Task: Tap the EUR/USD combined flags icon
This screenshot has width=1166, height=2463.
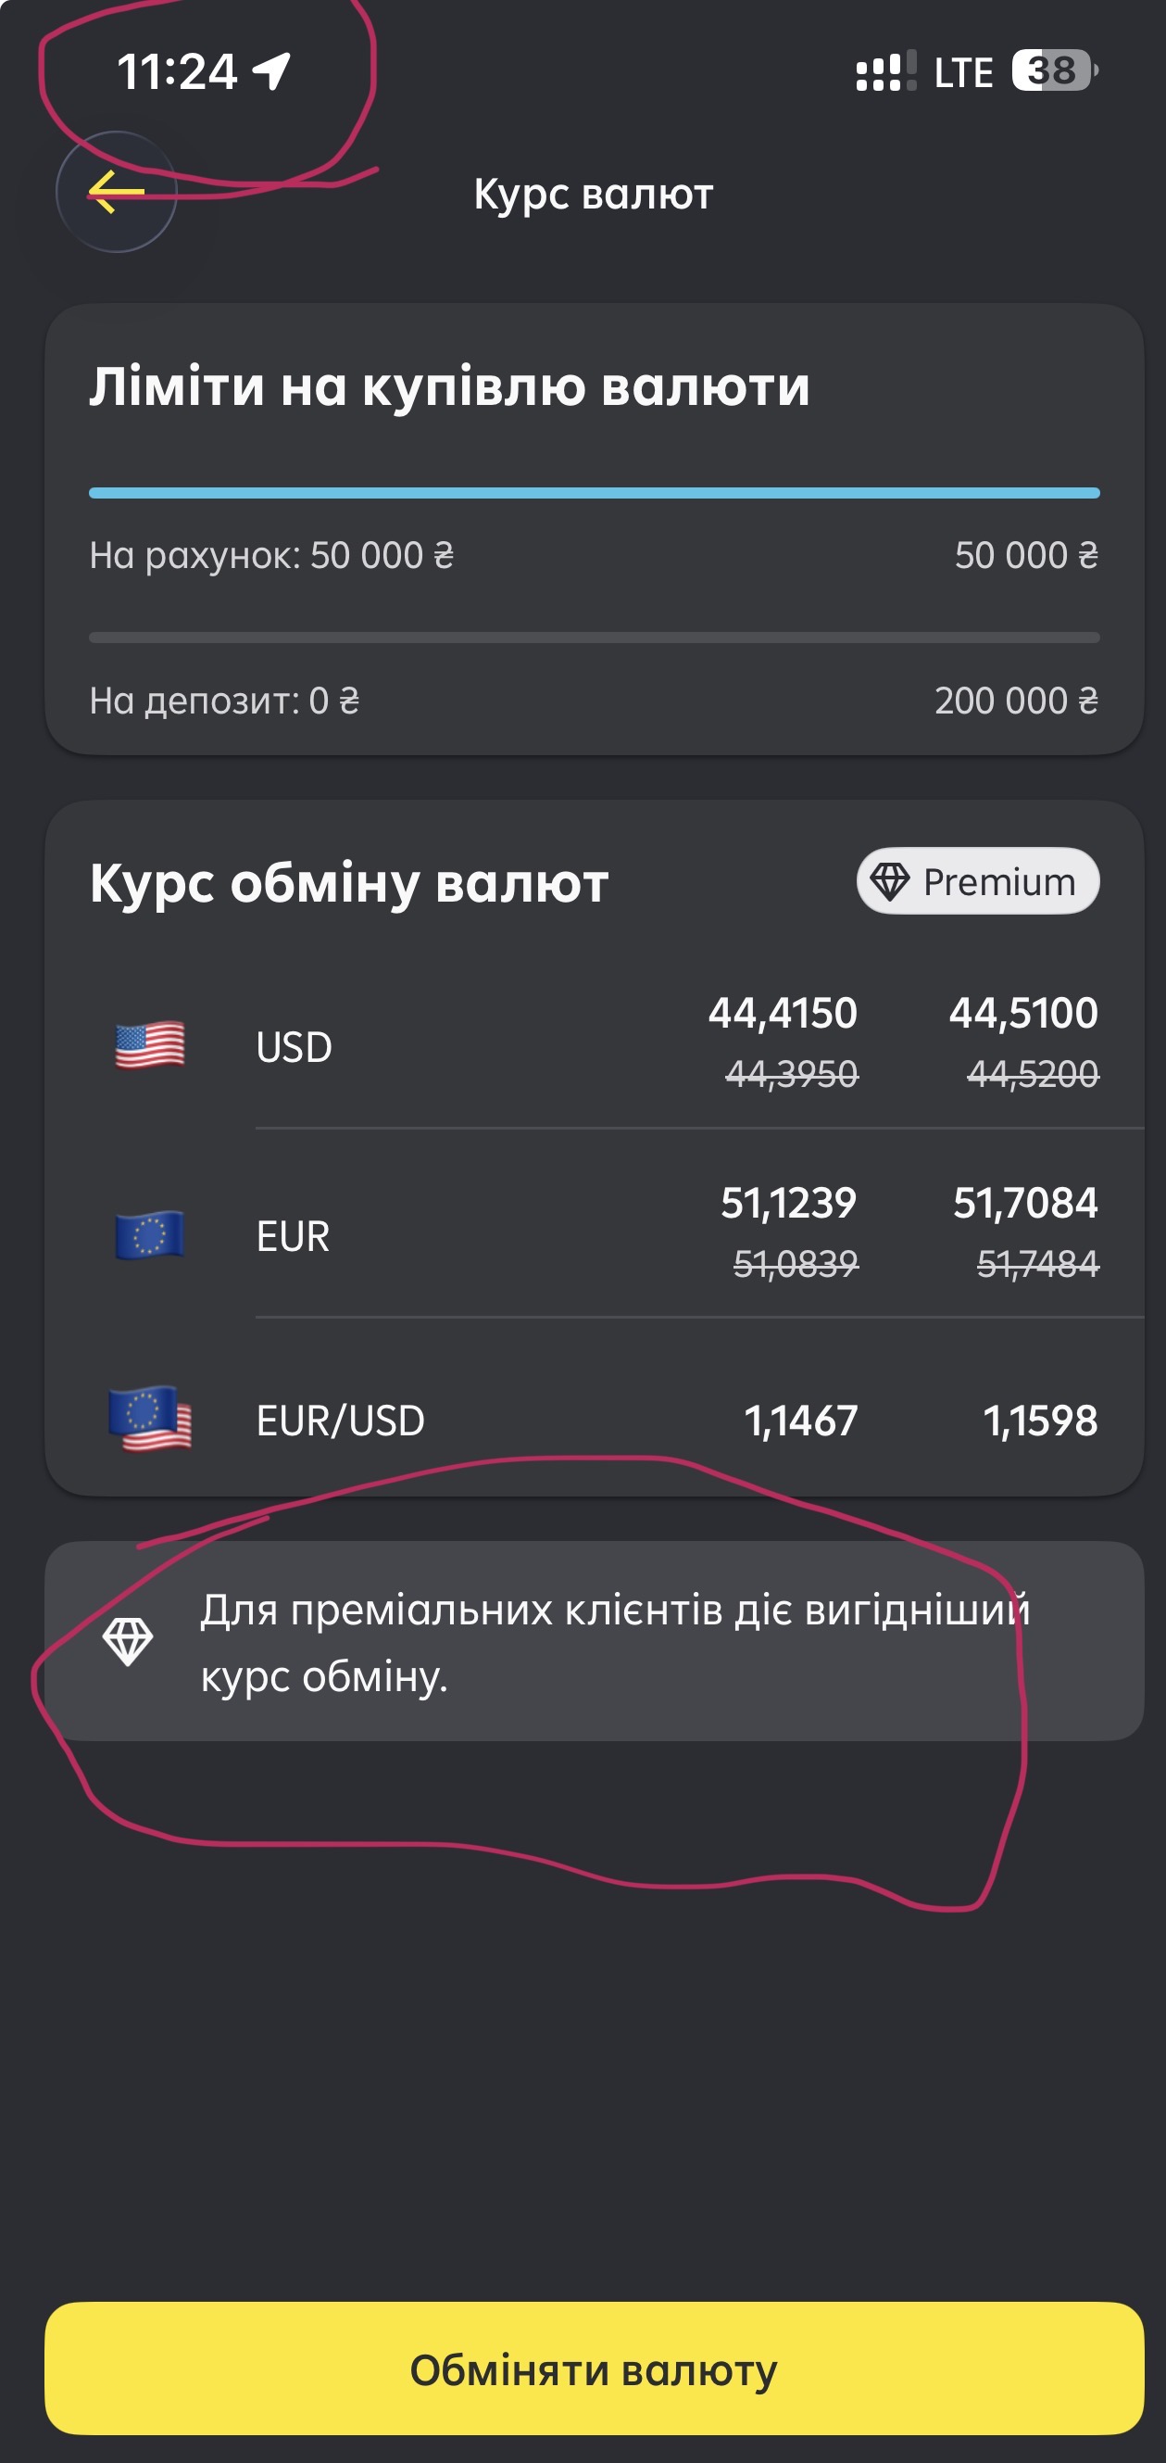Action: 150,1419
